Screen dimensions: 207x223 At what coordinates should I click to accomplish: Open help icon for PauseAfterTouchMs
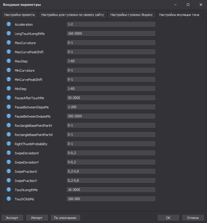tap(9, 98)
